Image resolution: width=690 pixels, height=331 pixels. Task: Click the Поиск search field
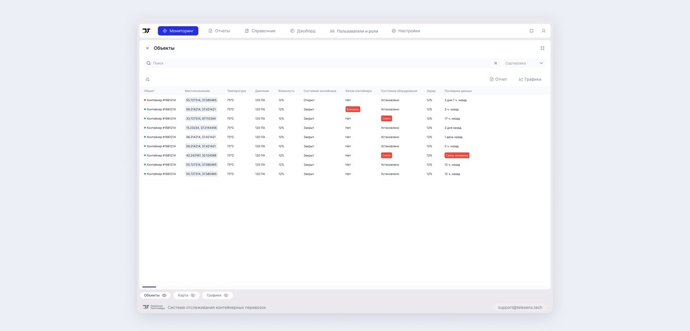pos(322,63)
